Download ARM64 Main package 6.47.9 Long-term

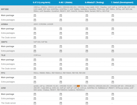pos(35,29)
